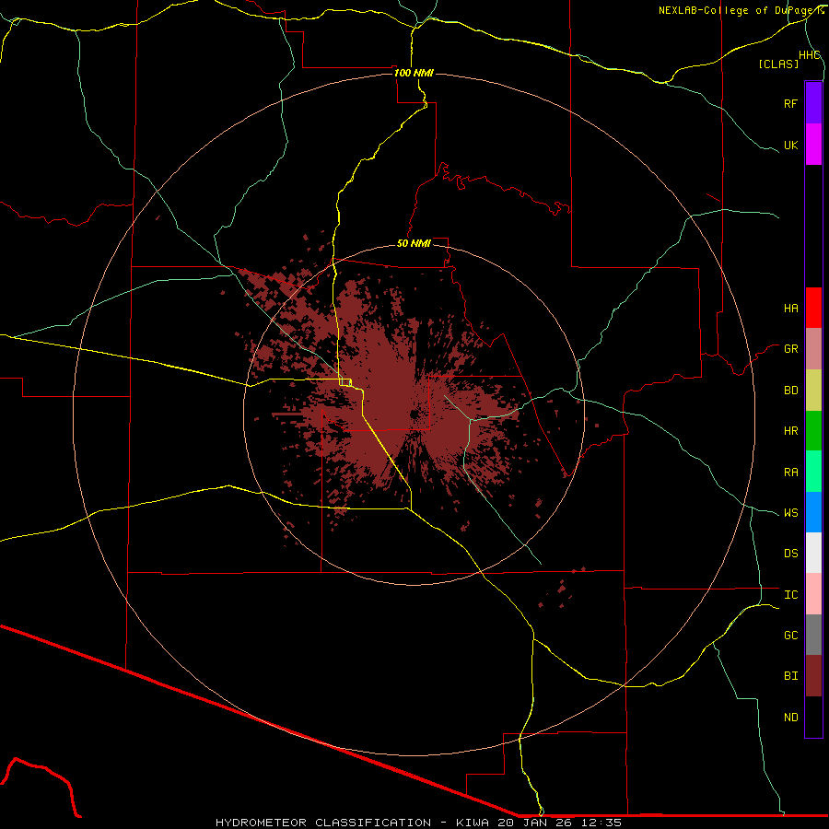This screenshot has width=829, height=829.
Task: Click the radar site center dot
Action: tap(414, 414)
